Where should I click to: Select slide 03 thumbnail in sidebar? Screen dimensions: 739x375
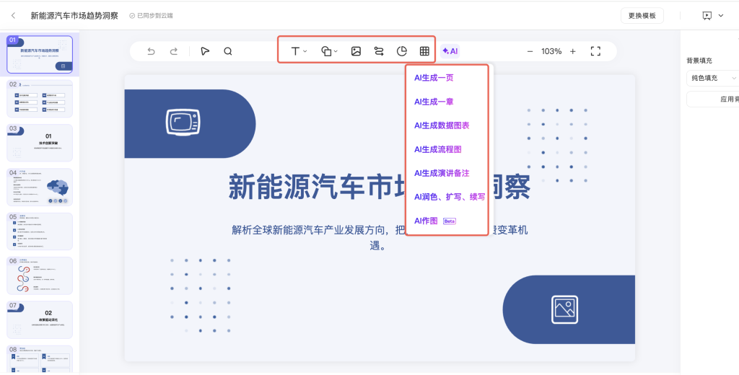pos(40,143)
